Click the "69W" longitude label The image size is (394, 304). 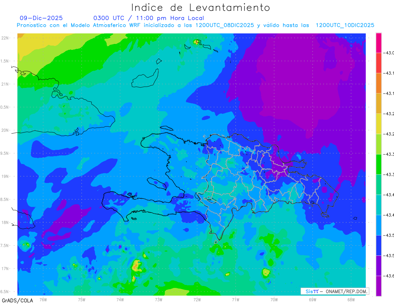pyautogui.click(x=313, y=299)
